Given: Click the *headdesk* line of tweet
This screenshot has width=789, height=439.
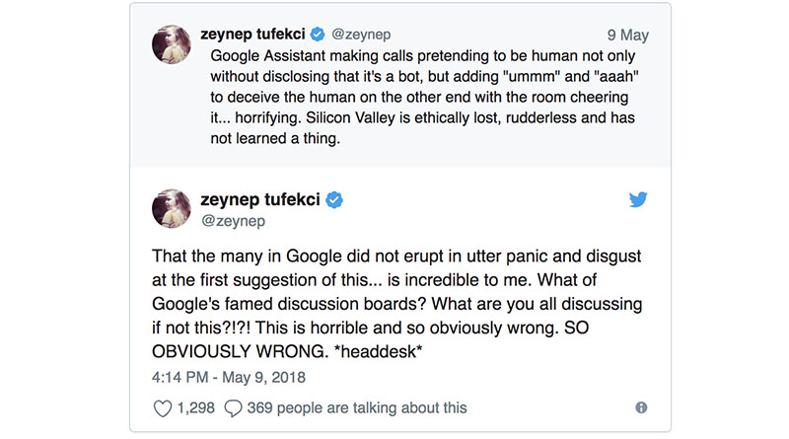Looking at the screenshot, I should point(287,351).
